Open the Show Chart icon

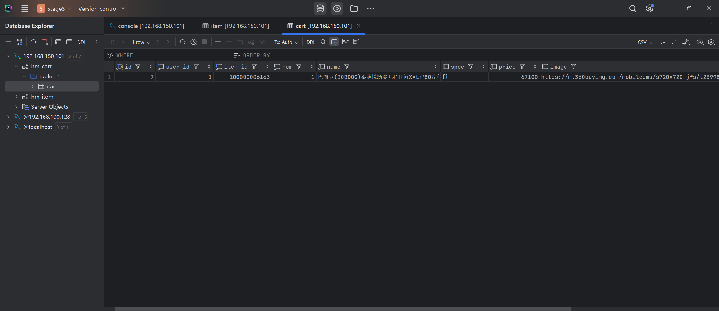tap(345, 42)
